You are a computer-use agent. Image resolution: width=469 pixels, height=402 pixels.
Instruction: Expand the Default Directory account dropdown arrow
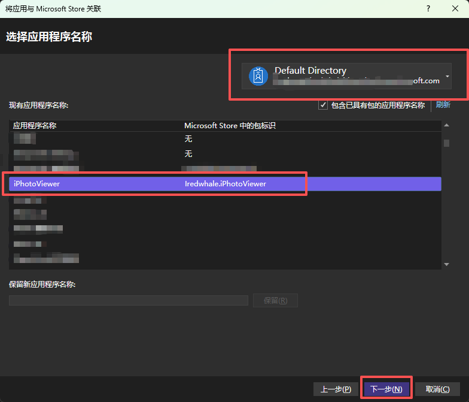coord(447,77)
